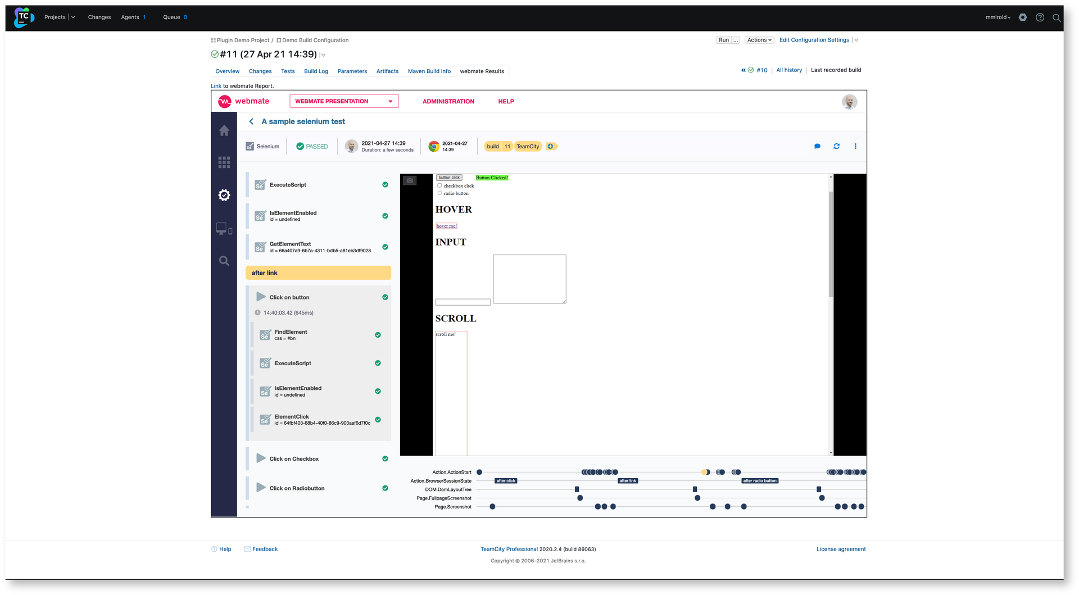Viewport: 1079px width, 595px height.
Task: Open the ADMINISTRATION menu
Action: (448, 102)
